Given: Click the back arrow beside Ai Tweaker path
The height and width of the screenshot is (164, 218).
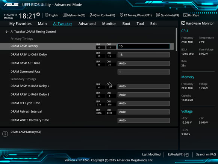Looking at the screenshot, I should coord(7,32).
